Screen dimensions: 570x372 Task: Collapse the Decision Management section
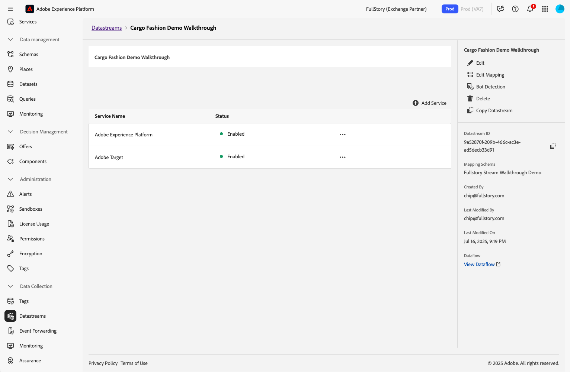coord(10,132)
